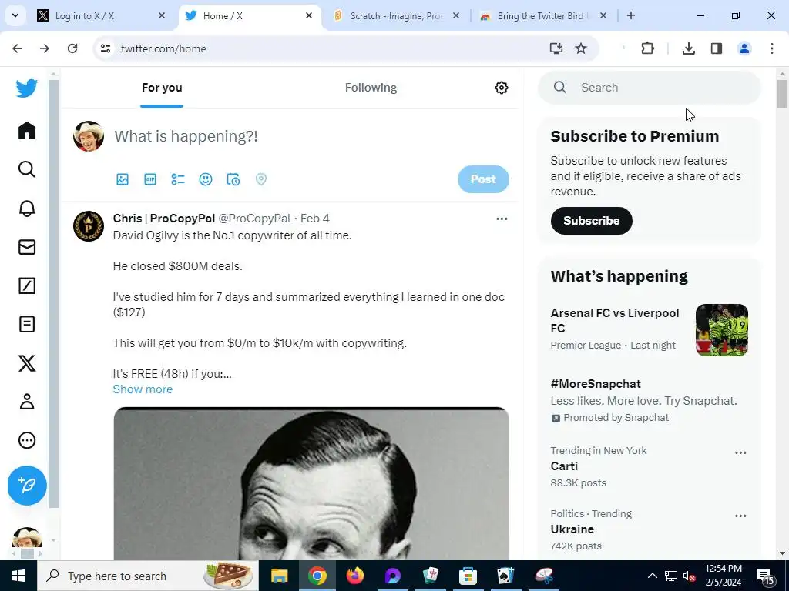Image resolution: width=789 pixels, height=591 pixels.
Task: Click the Twitter bird logo in the sidebar
Action: click(27, 88)
